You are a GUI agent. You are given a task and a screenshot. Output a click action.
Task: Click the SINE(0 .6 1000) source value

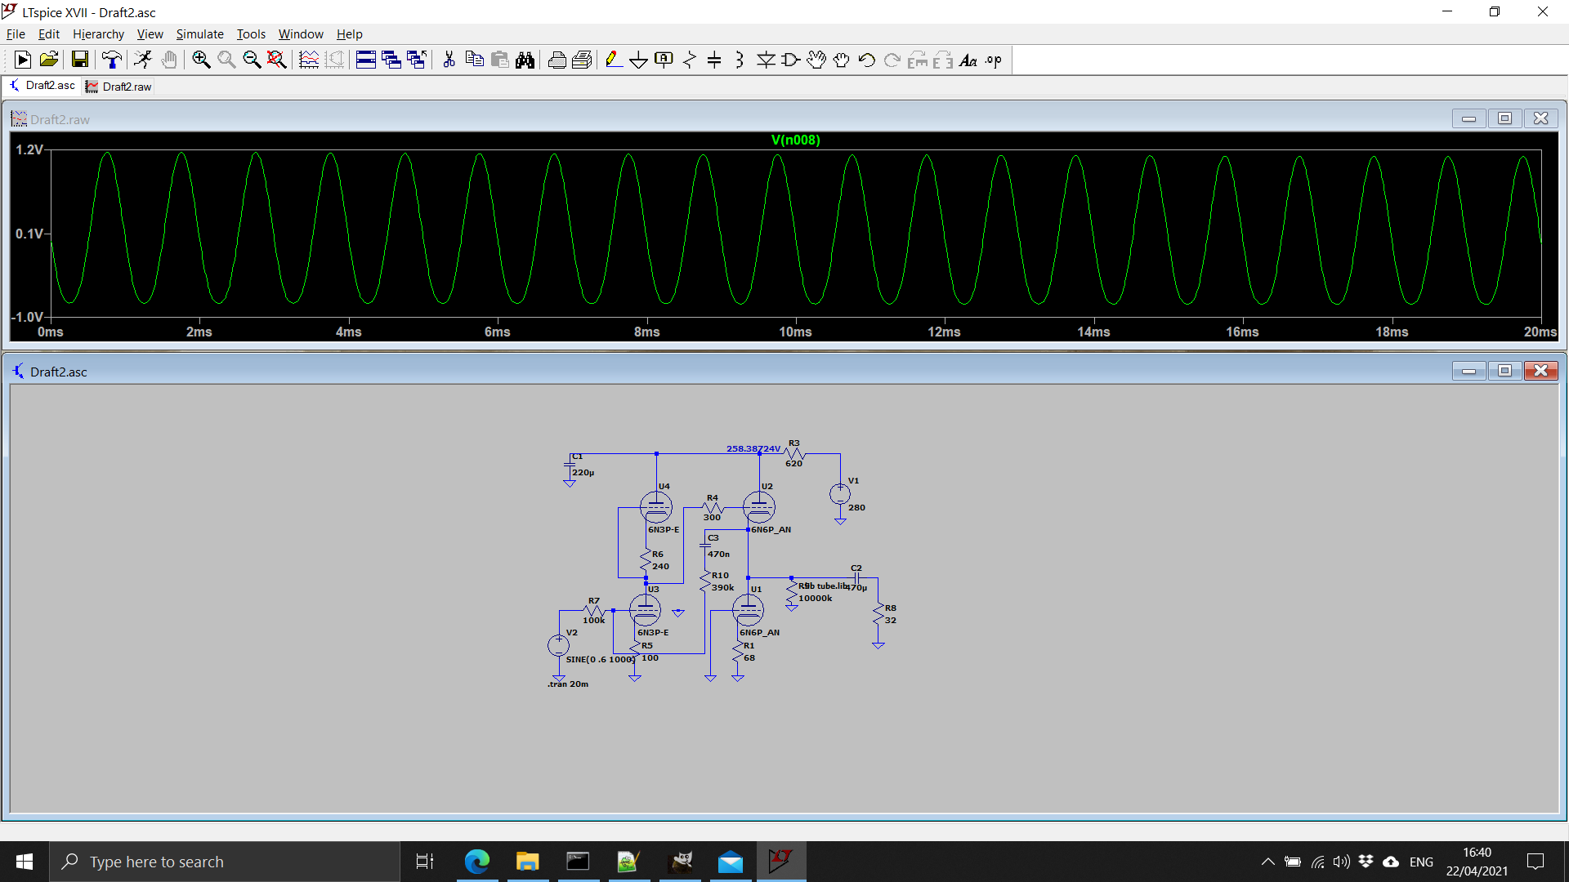coord(600,659)
